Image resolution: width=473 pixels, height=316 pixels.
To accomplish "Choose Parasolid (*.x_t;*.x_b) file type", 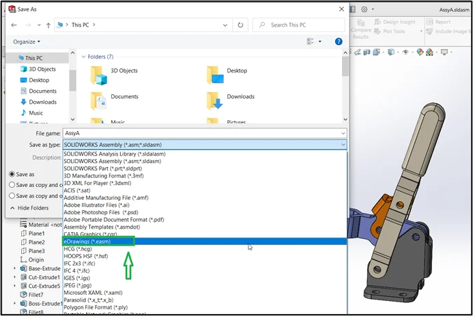I will click(x=205, y=300).
